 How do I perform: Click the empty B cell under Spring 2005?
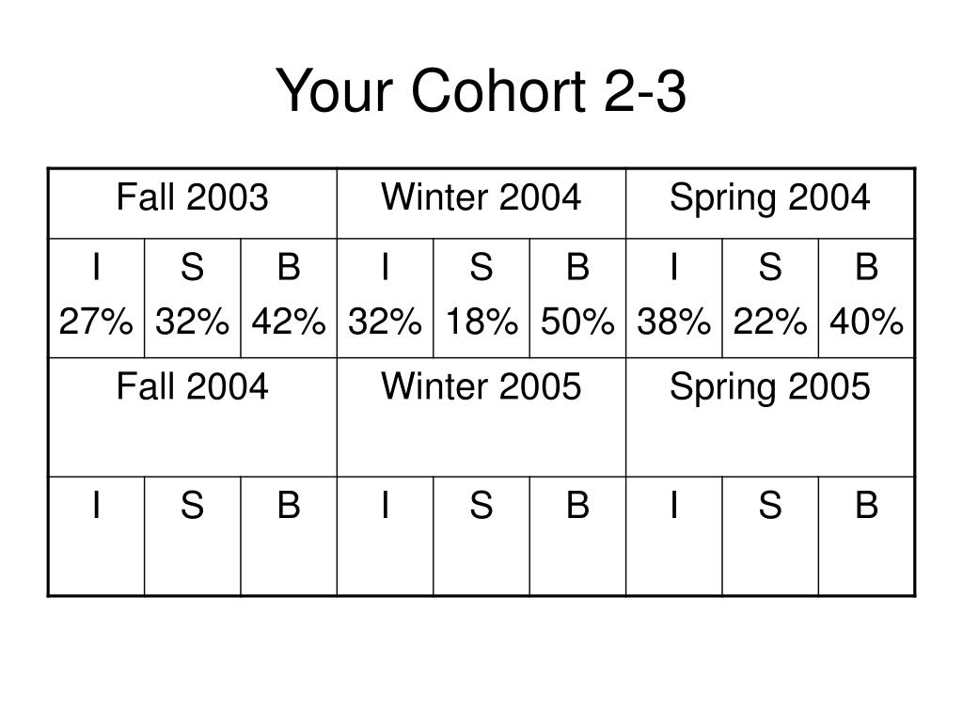(866, 536)
